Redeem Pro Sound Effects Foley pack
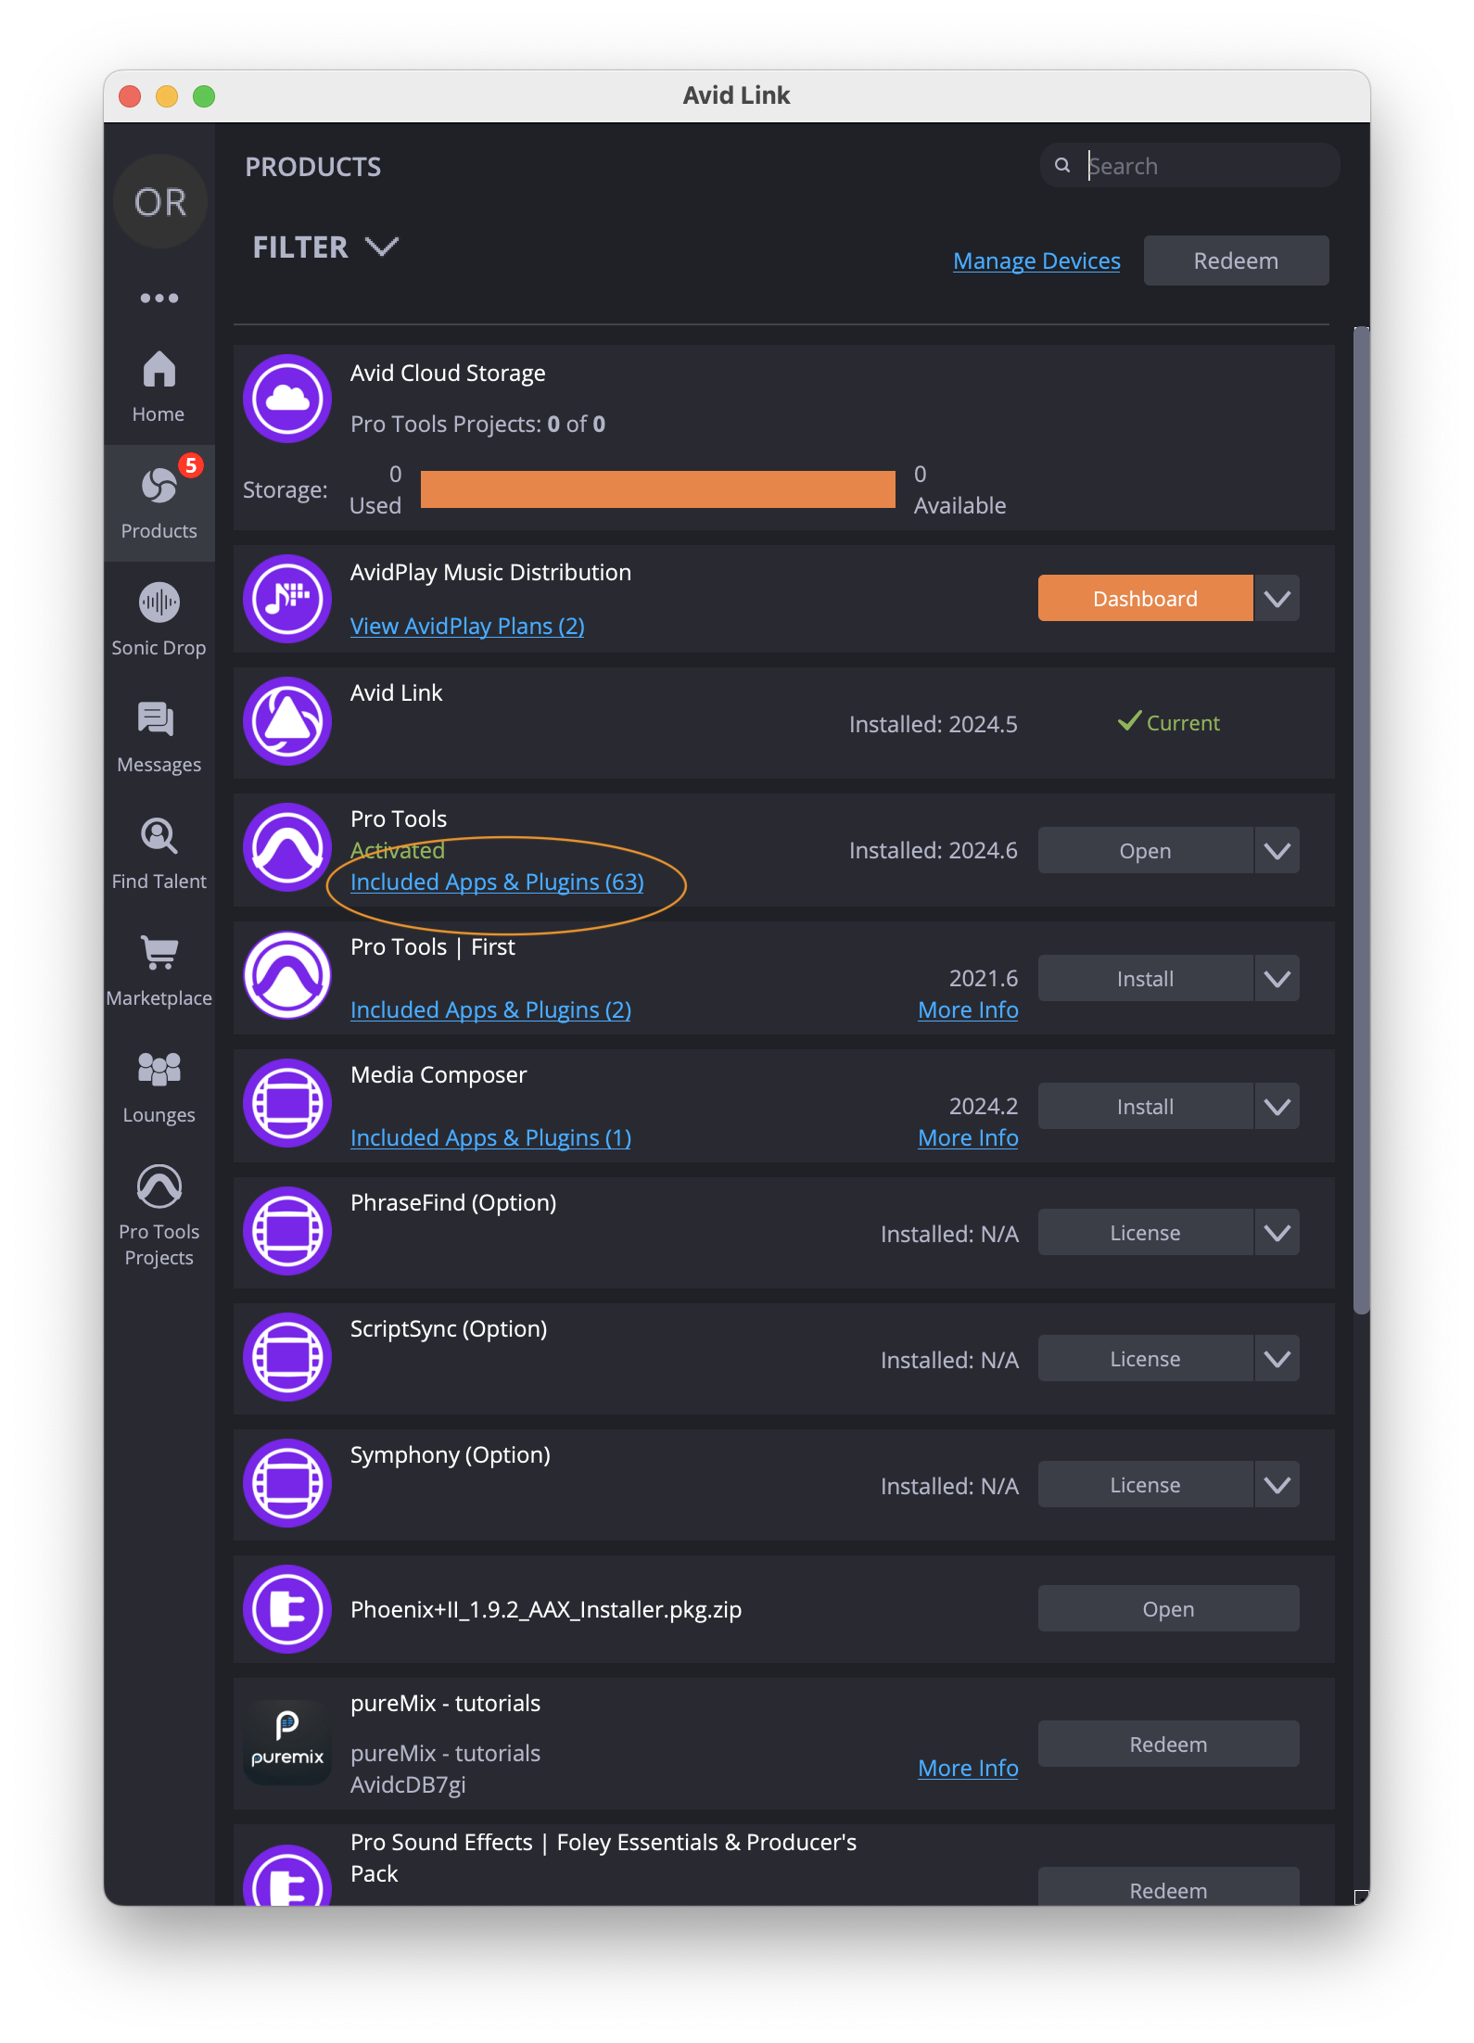Viewport: 1474px width, 2043px height. tap(1168, 1886)
